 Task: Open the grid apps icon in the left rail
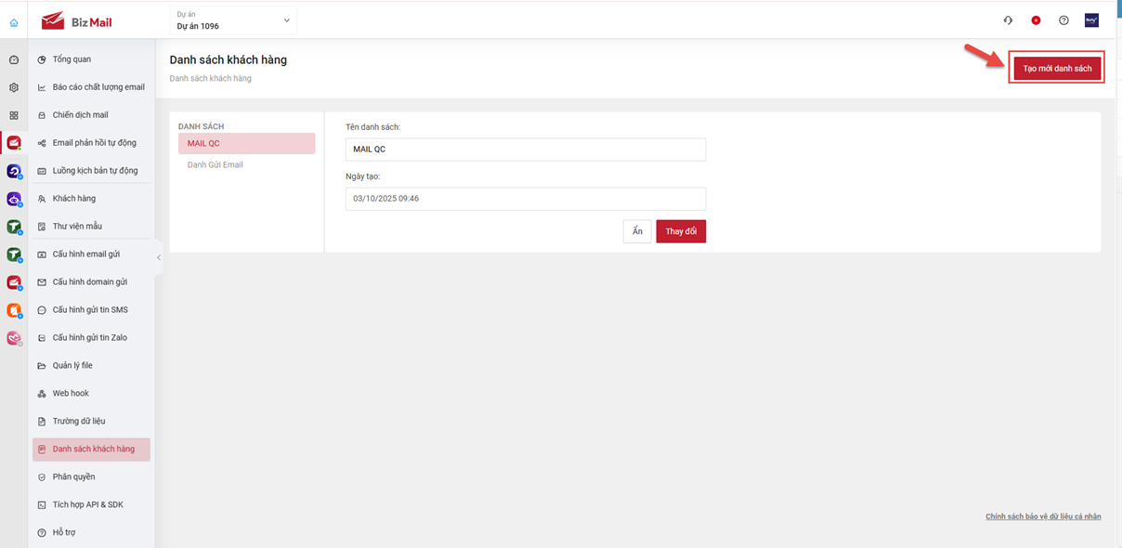[x=14, y=115]
